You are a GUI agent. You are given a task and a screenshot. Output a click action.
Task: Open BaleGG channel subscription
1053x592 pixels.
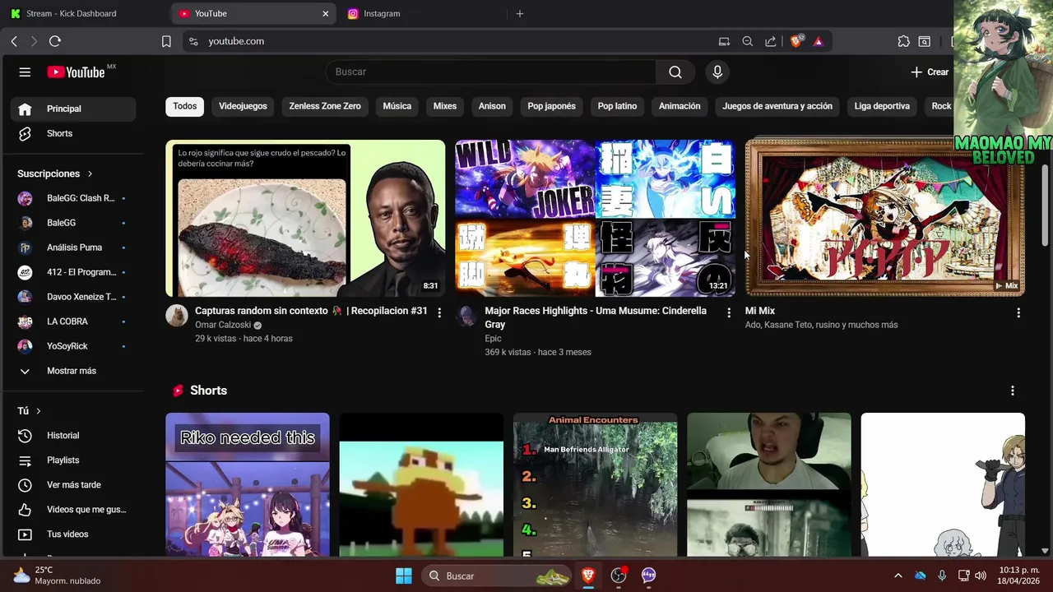73,223
